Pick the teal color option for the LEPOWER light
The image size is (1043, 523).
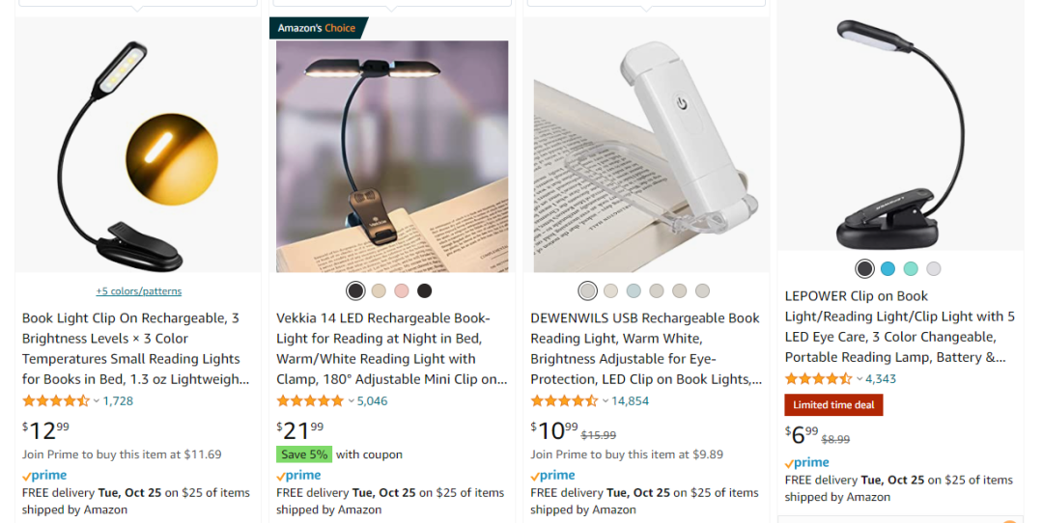[x=911, y=269]
